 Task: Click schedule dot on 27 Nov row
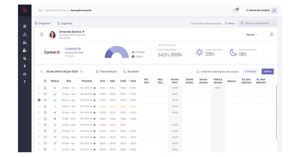(94, 94)
